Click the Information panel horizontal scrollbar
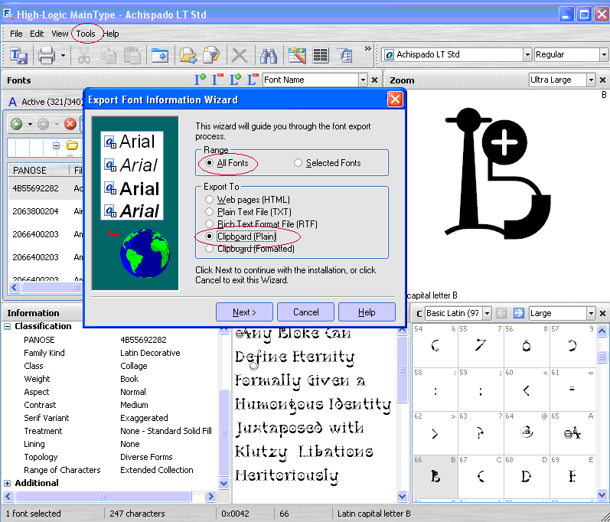 tap(103, 496)
